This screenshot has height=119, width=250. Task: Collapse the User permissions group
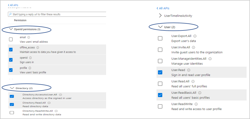[x=160, y=27]
